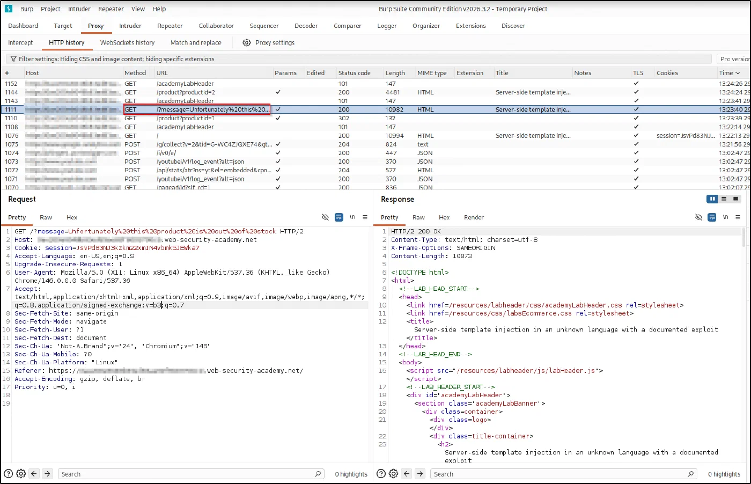751x484 pixels.
Task: Open Request panel help icon
Action: [x=8, y=474]
